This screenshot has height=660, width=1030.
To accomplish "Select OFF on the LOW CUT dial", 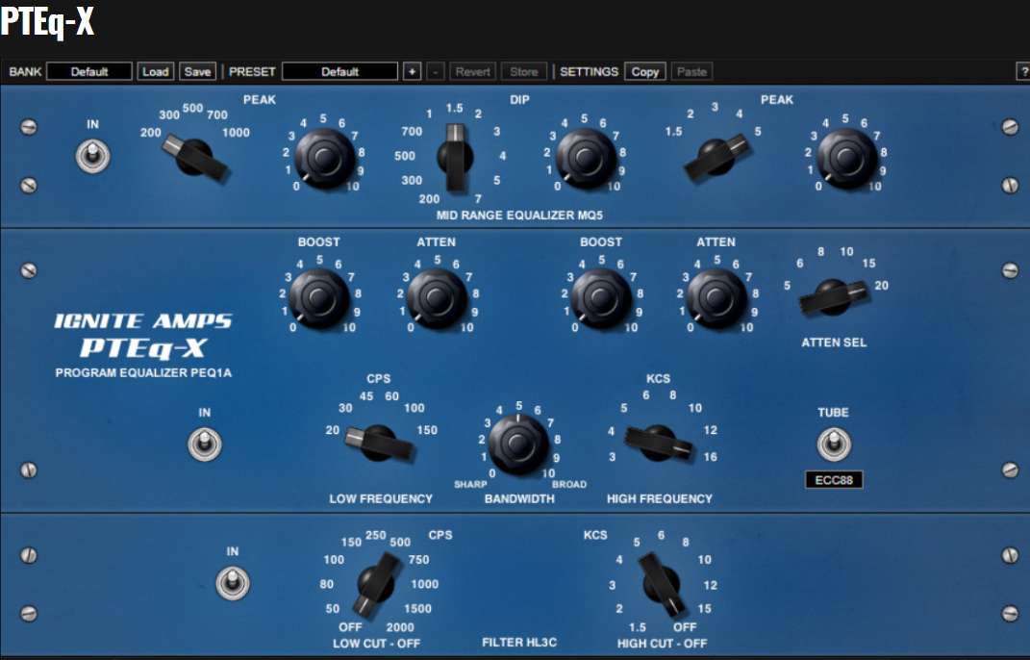I will click(x=350, y=627).
